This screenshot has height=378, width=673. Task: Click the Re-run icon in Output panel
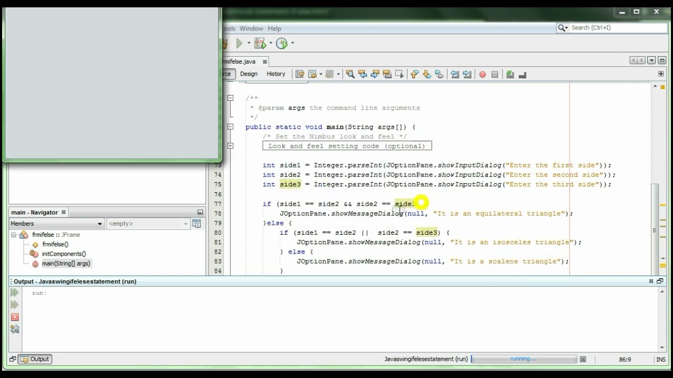click(15, 292)
